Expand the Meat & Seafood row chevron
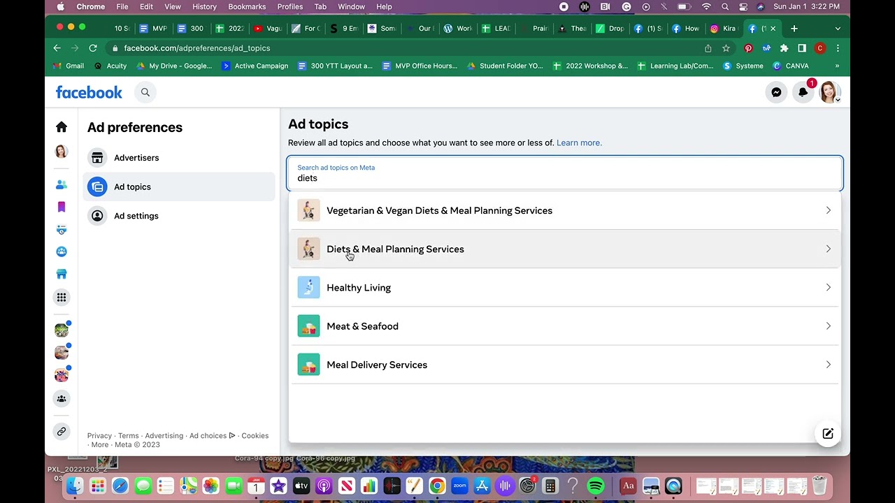Viewport: 895px width, 503px height. tap(828, 326)
